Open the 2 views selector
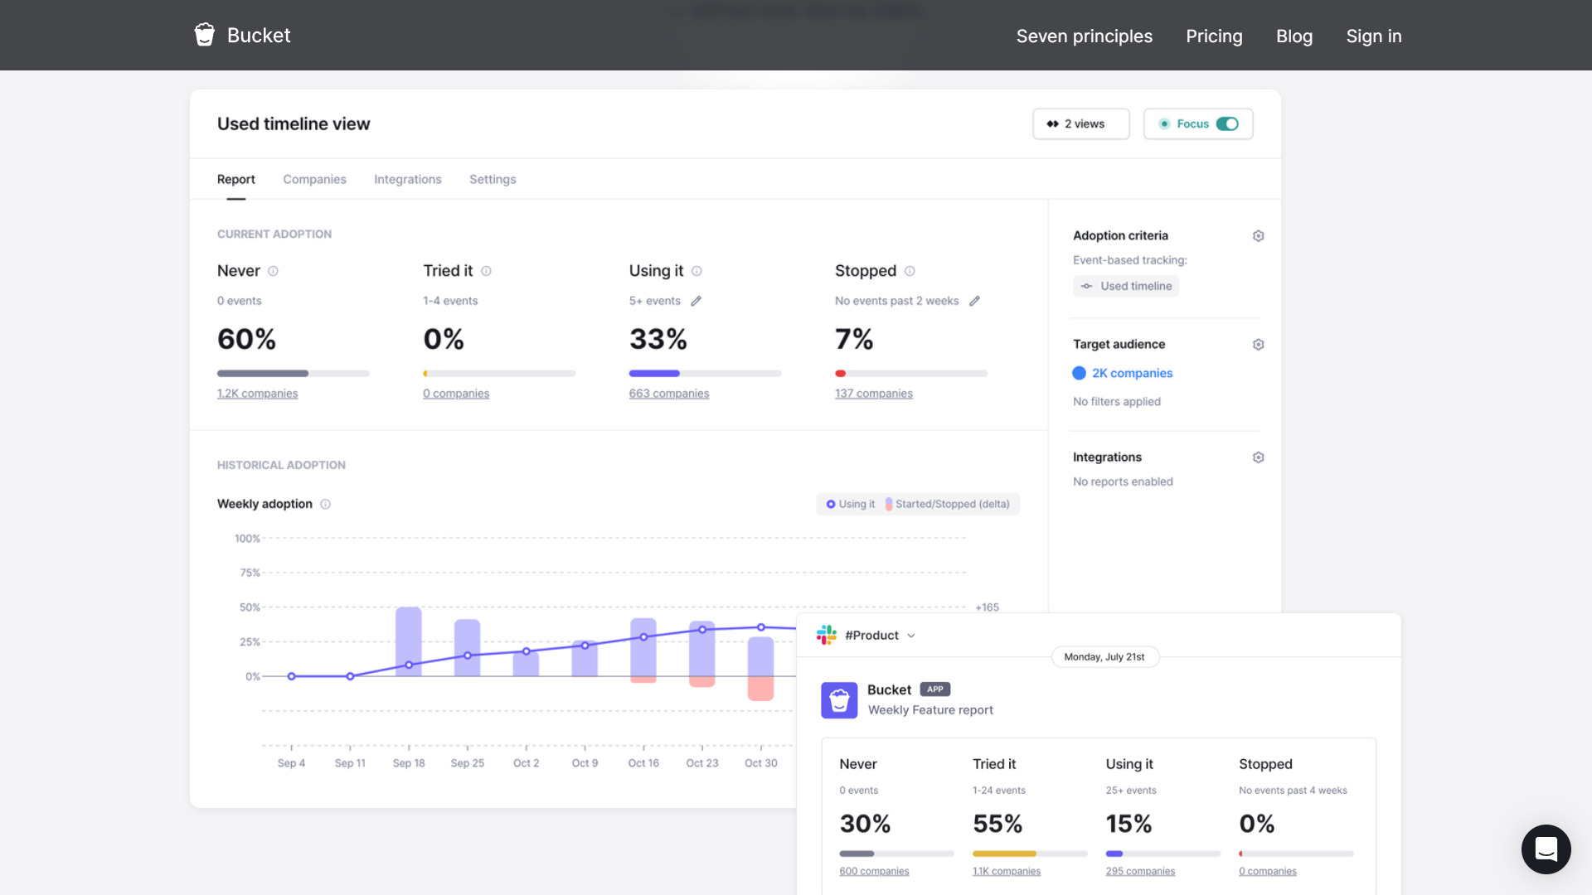The height and width of the screenshot is (895, 1592). coord(1080,123)
